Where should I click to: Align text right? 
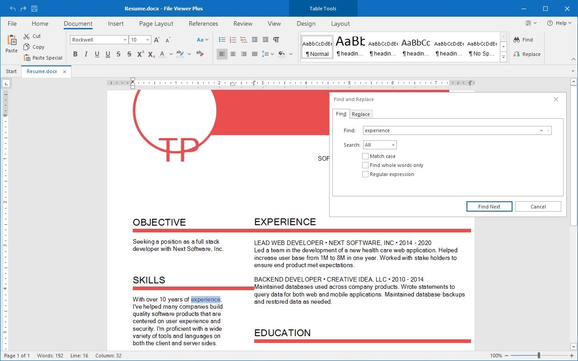[x=244, y=54]
